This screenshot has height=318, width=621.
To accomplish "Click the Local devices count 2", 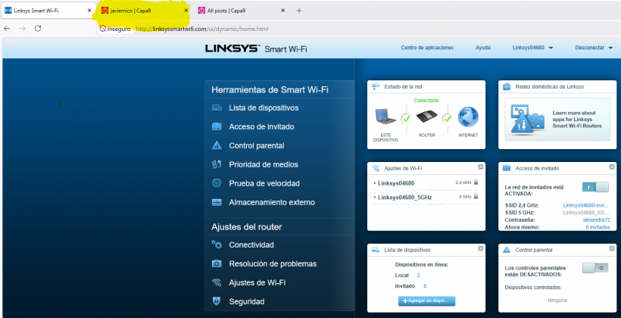I will 419,276.
